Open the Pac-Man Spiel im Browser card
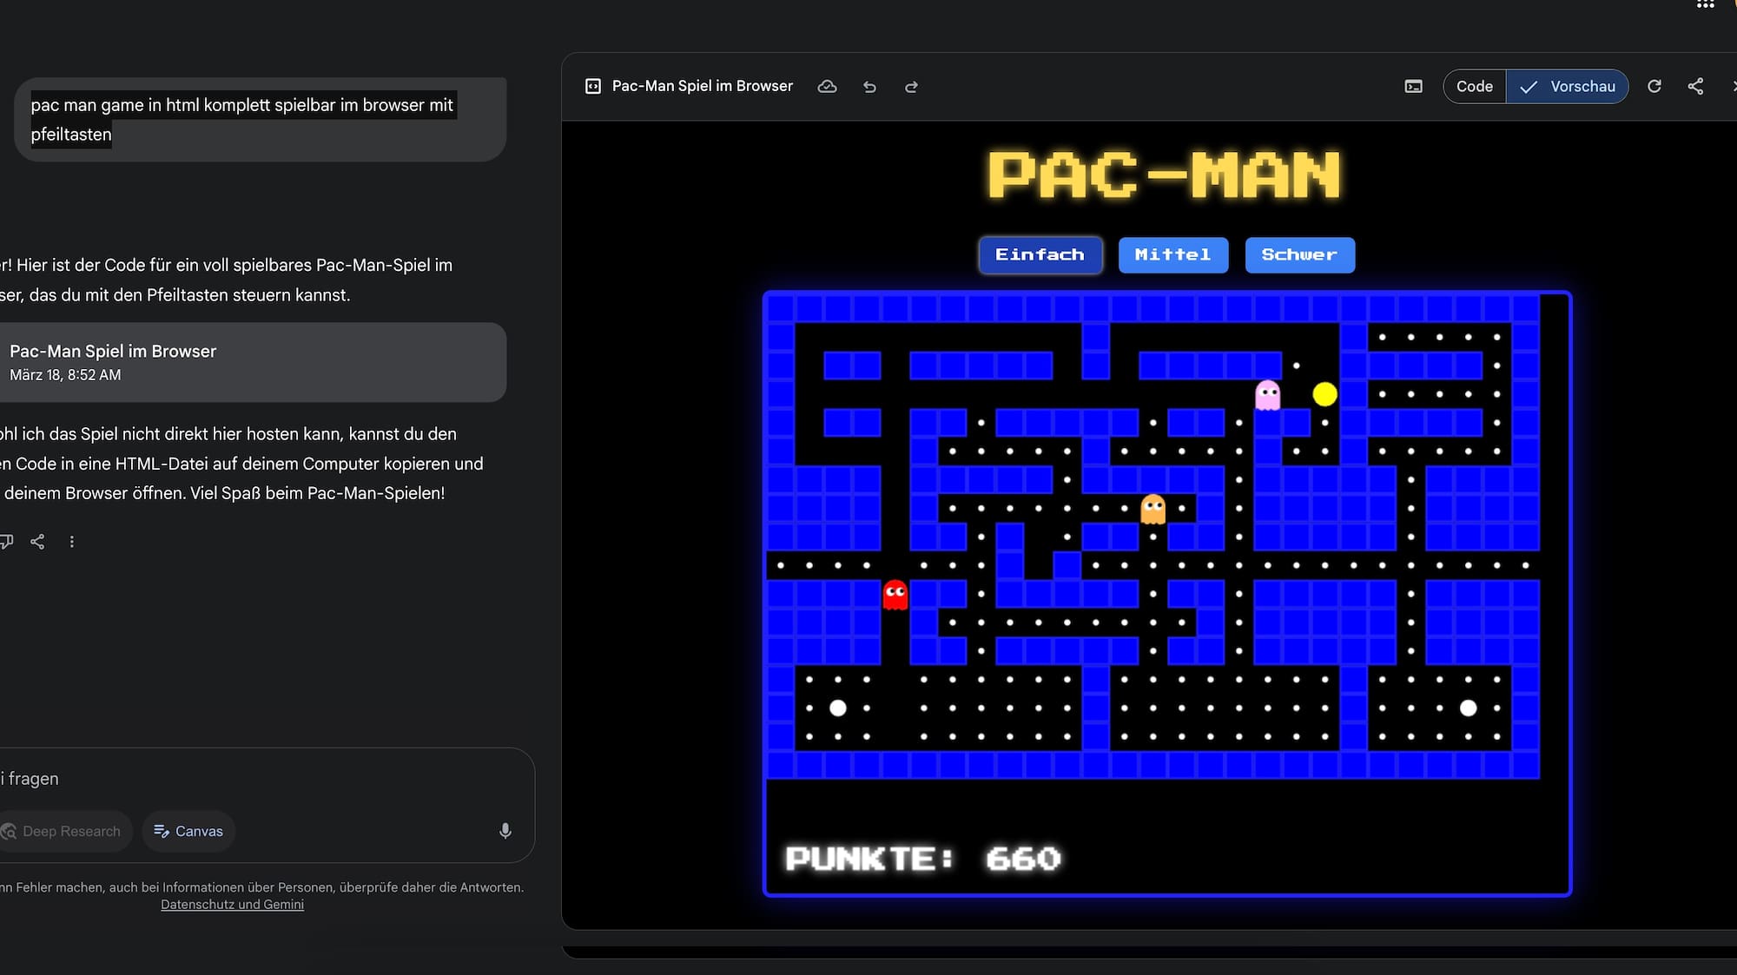This screenshot has height=975, width=1737. point(252,362)
